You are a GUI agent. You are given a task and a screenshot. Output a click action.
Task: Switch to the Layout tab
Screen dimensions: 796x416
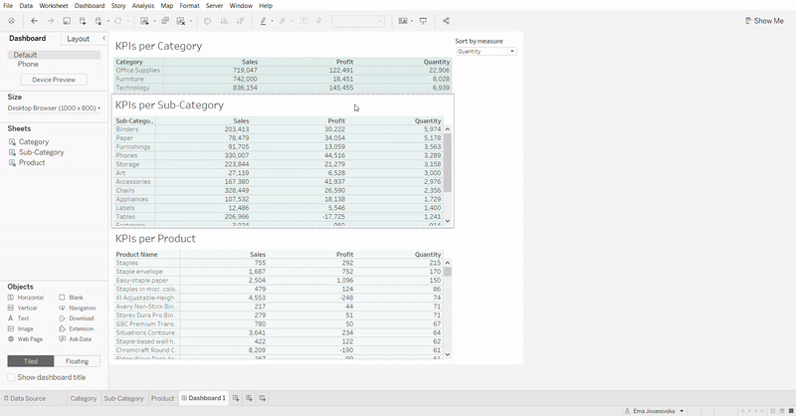point(78,39)
